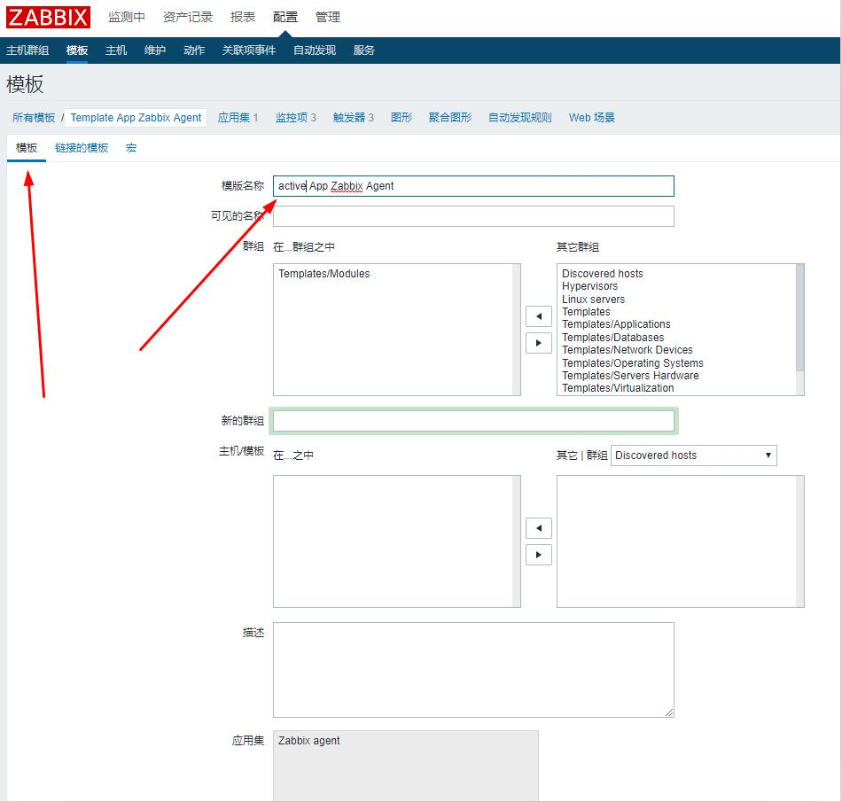Screen dimensions: 842x802
Task: Click the other groups list scrollbar
Action: [x=799, y=318]
